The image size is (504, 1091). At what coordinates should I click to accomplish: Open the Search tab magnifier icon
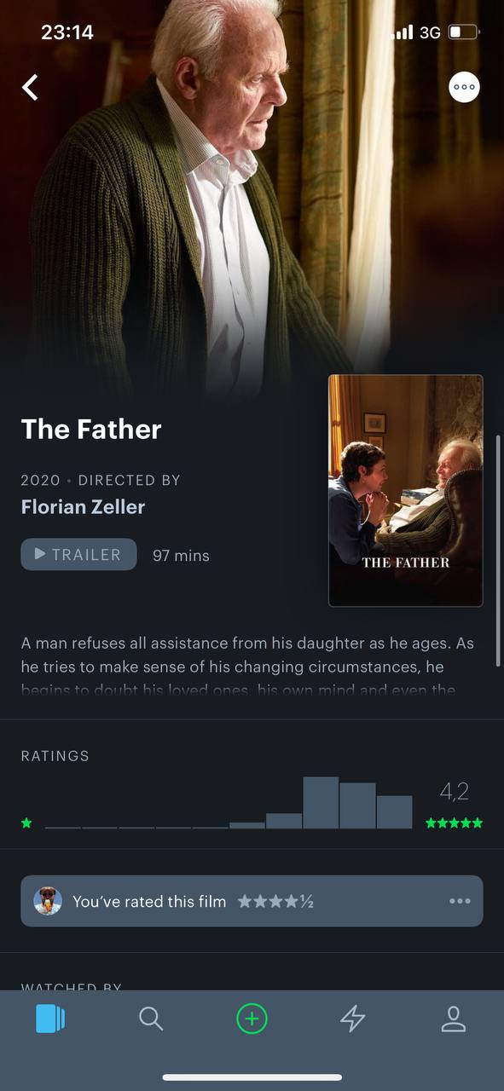click(x=151, y=1019)
